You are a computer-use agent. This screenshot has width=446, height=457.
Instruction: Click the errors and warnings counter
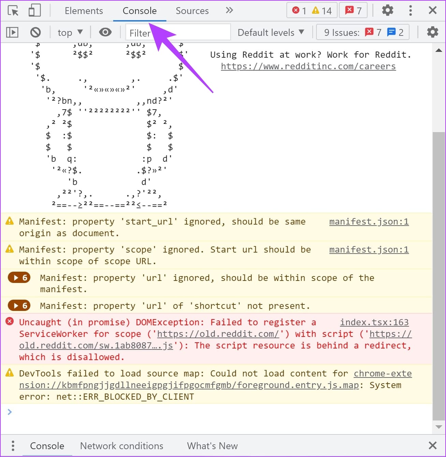coord(312,11)
